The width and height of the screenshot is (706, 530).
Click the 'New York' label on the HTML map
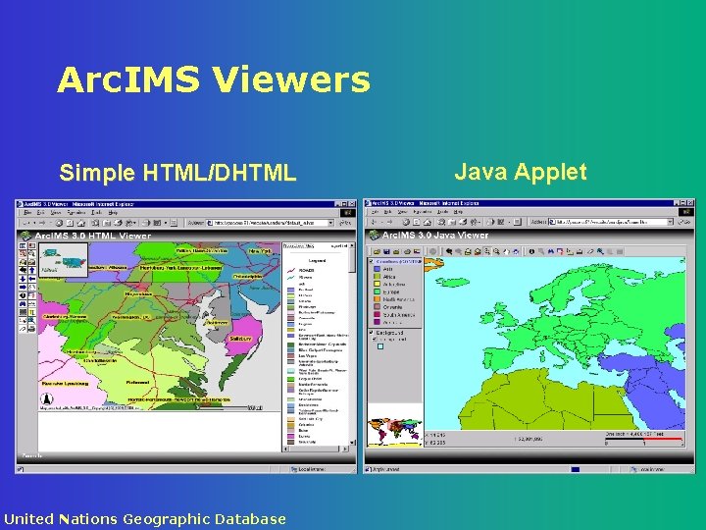click(x=260, y=251)
